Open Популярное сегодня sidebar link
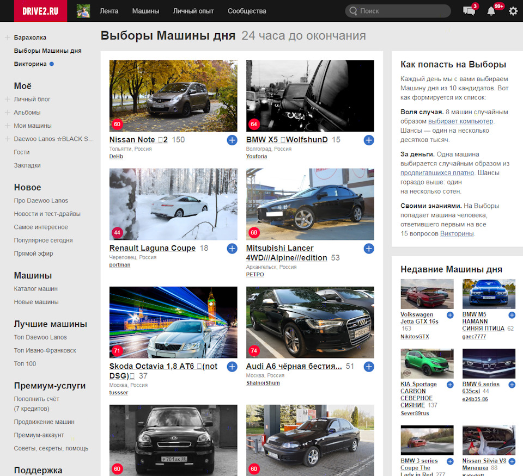 (x=44, y=240)
